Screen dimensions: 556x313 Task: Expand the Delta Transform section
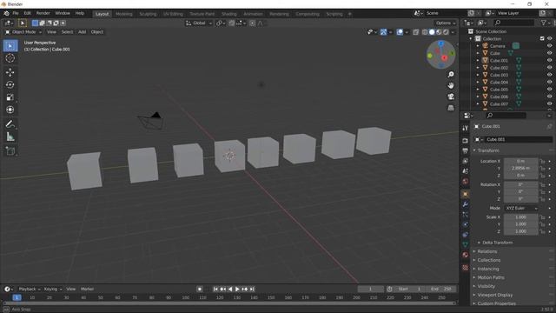[497, 243]
